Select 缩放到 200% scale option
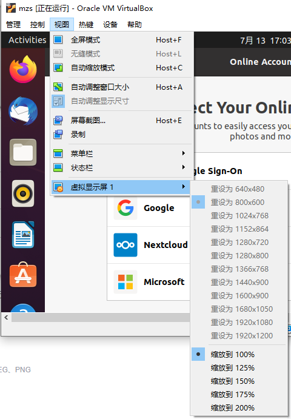 click(x=239, y=407)
